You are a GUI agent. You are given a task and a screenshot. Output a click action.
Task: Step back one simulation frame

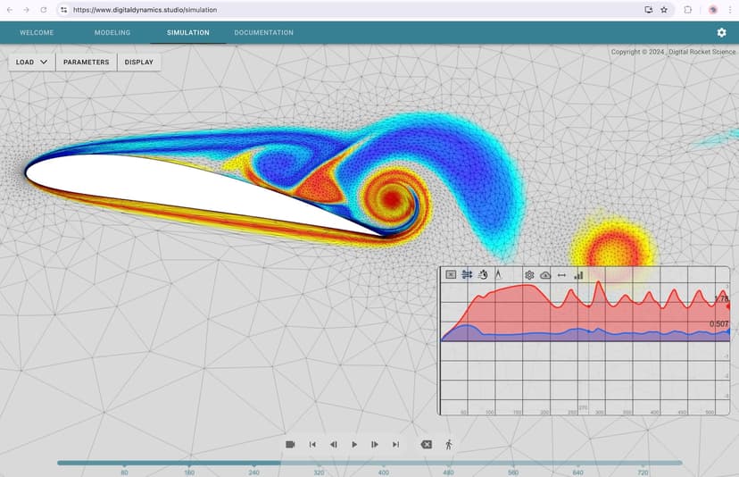coord(334,444)
